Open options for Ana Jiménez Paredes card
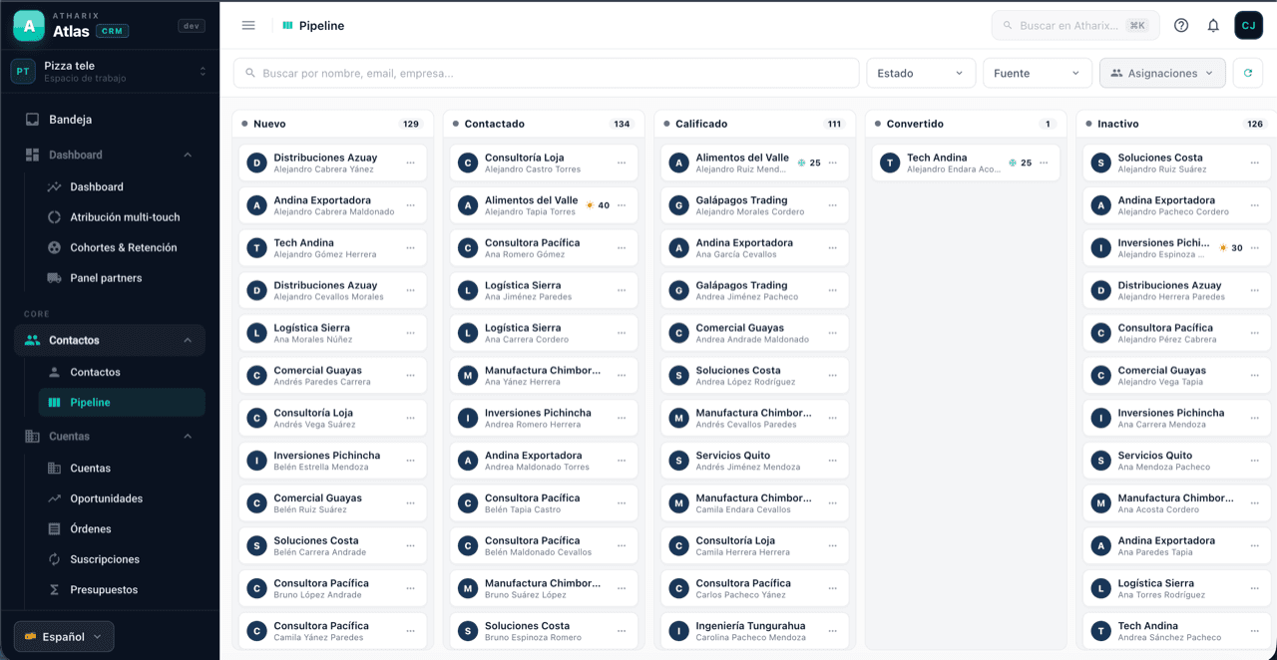 point(622,291)
